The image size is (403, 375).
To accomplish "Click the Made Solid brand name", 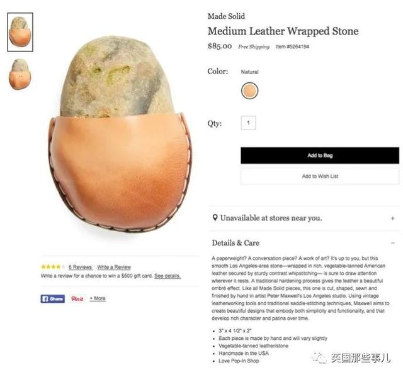I will [x=226, y=16].
